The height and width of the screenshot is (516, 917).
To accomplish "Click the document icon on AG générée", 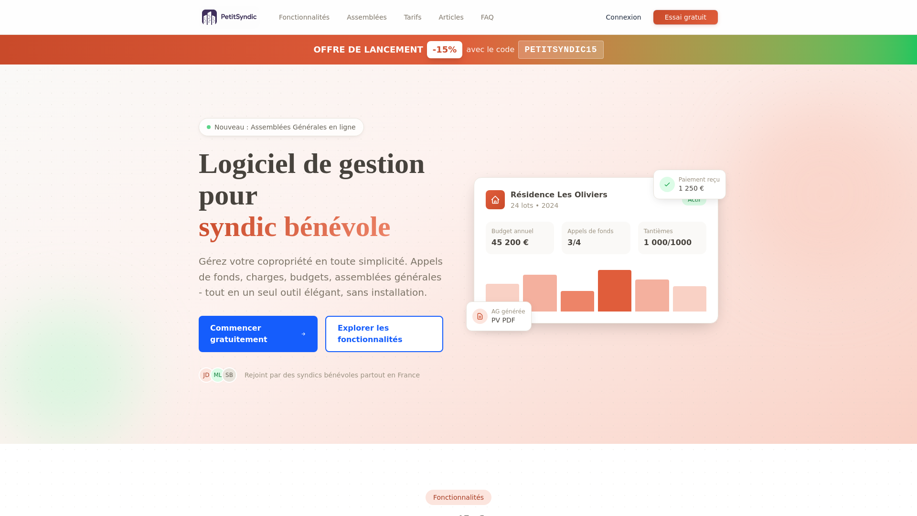I will point(480,316).
